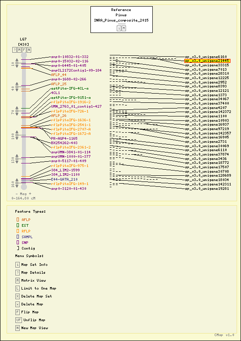This screenshot has width=241, height=341.
Task: Click the LG7 map title
Action: coord(23,40)
